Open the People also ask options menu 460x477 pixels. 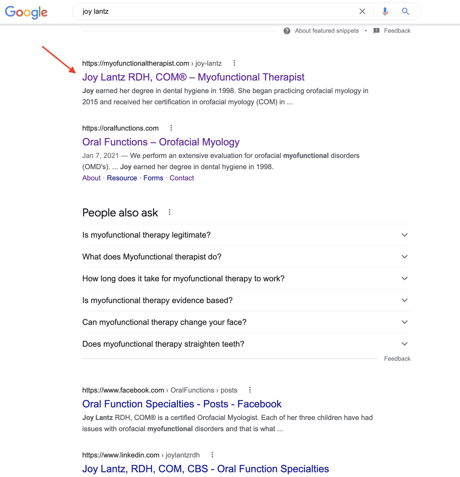click(x=169, y=212)
